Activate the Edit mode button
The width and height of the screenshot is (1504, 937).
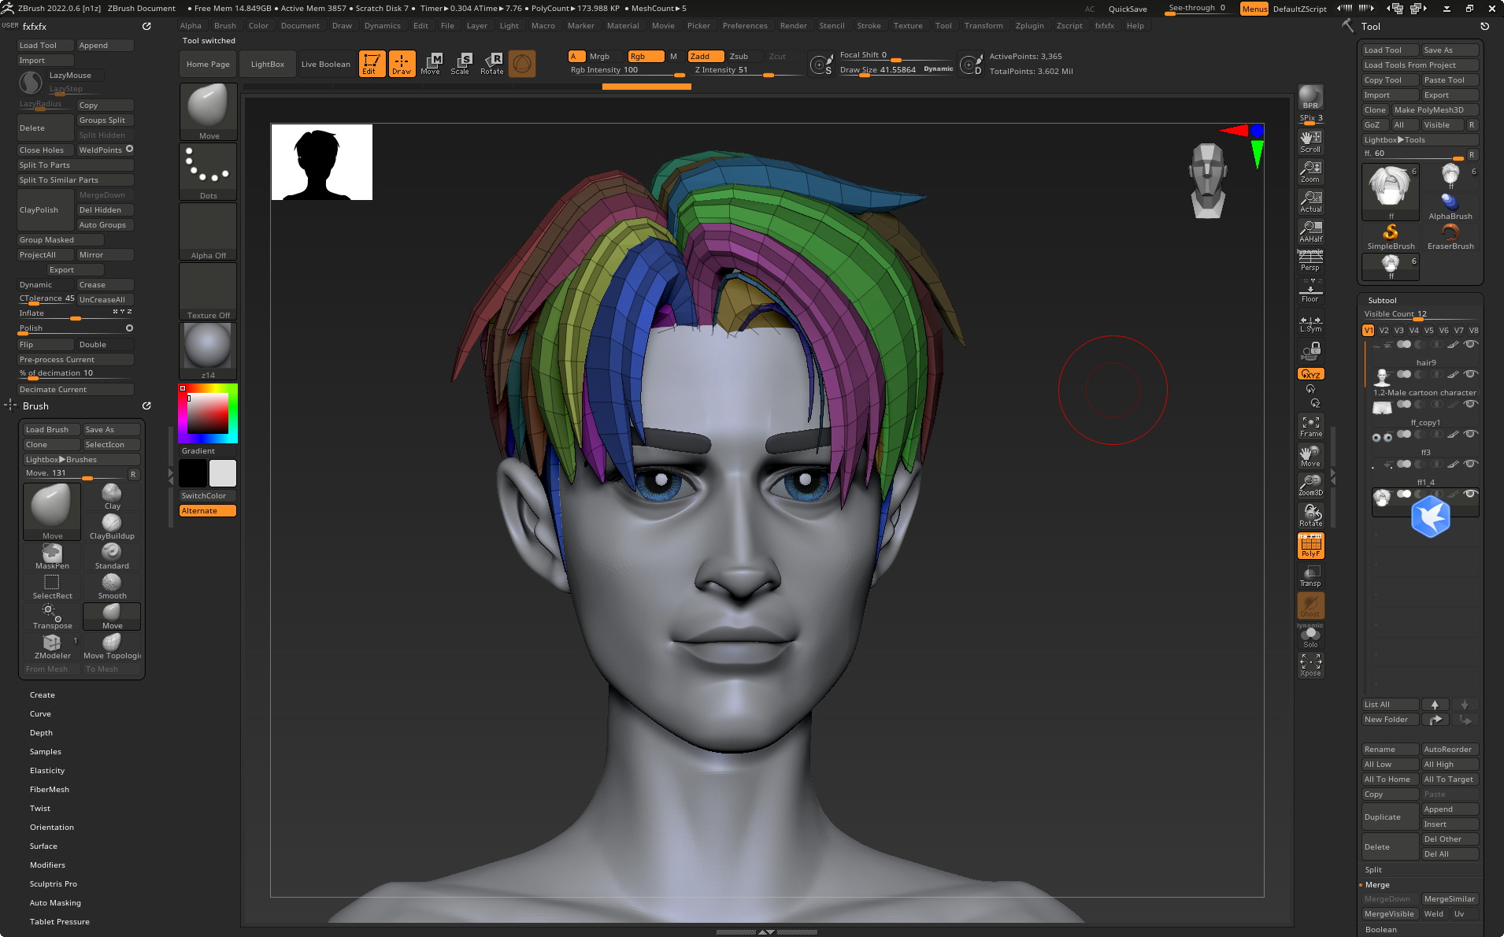[372, 64]
